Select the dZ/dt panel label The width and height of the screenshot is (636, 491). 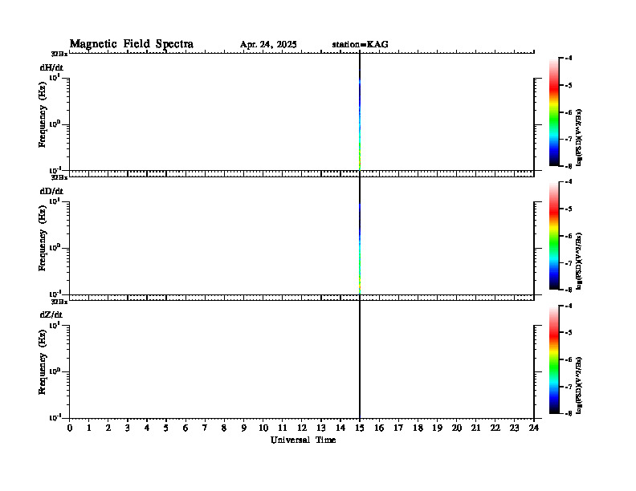51,314
